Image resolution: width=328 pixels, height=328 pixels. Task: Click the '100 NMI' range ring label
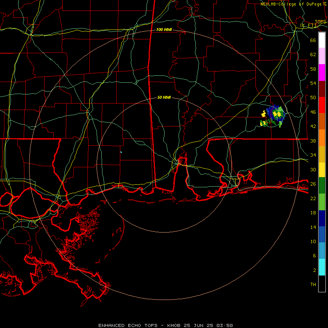(164, 30)
